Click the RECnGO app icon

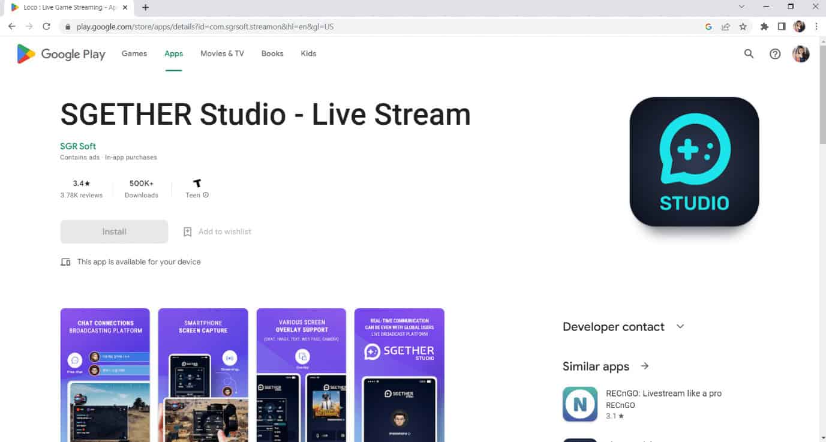[x=579, y=404]
